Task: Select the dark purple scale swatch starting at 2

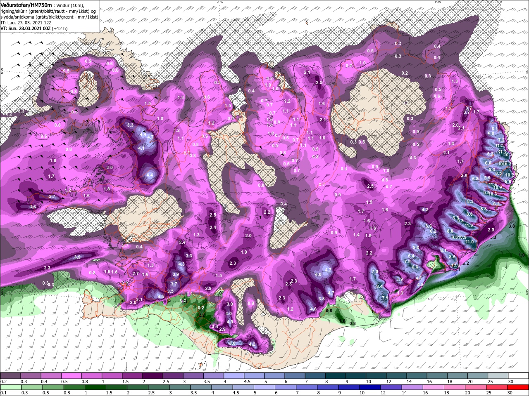Action: [153, 376]
